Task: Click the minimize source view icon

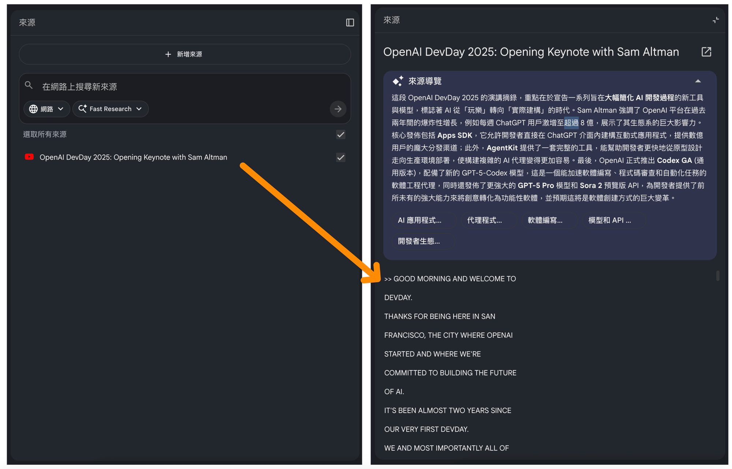Action: click(x=716, y=20)
